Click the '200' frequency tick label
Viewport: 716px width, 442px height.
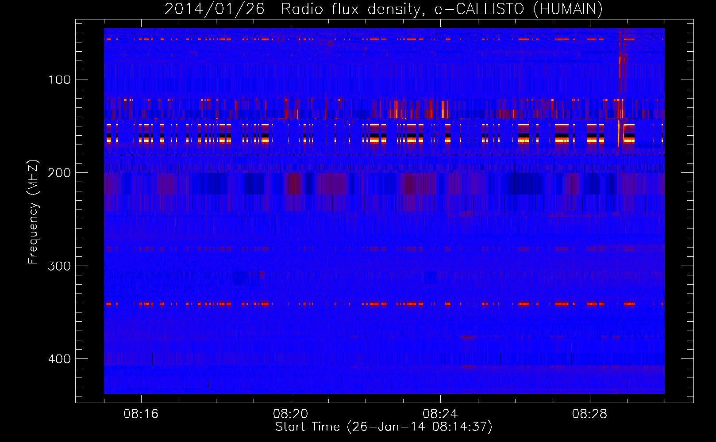pyautogui.click(x=60, y=172)
